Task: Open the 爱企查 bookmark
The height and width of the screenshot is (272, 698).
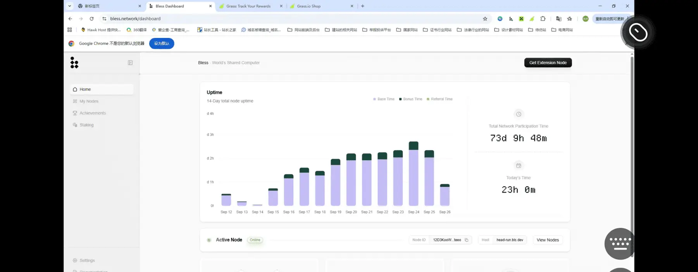Action: tap(171, 30)
